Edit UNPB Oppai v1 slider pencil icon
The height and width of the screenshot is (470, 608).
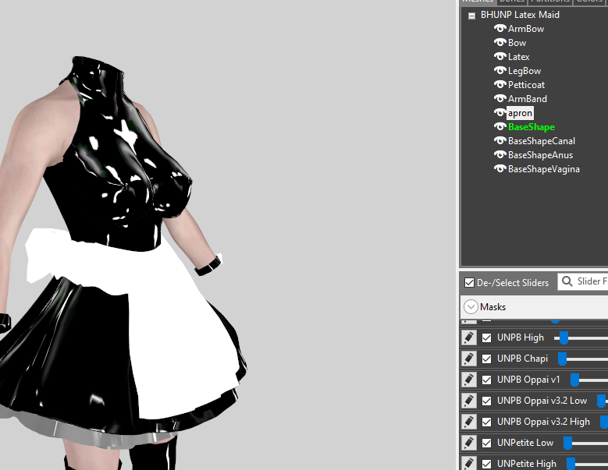[468, 380]
